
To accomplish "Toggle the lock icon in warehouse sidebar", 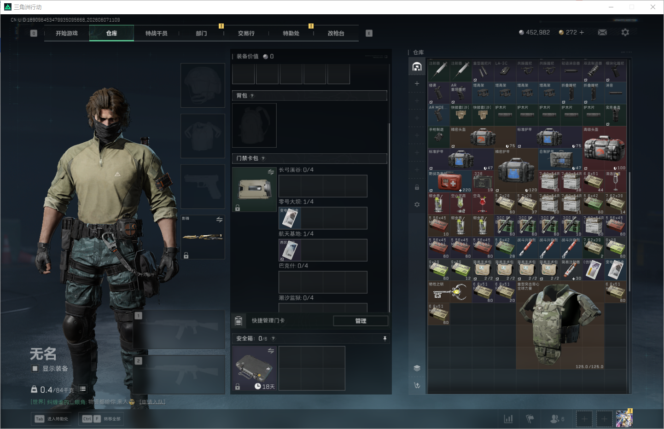I will [417, 187].
